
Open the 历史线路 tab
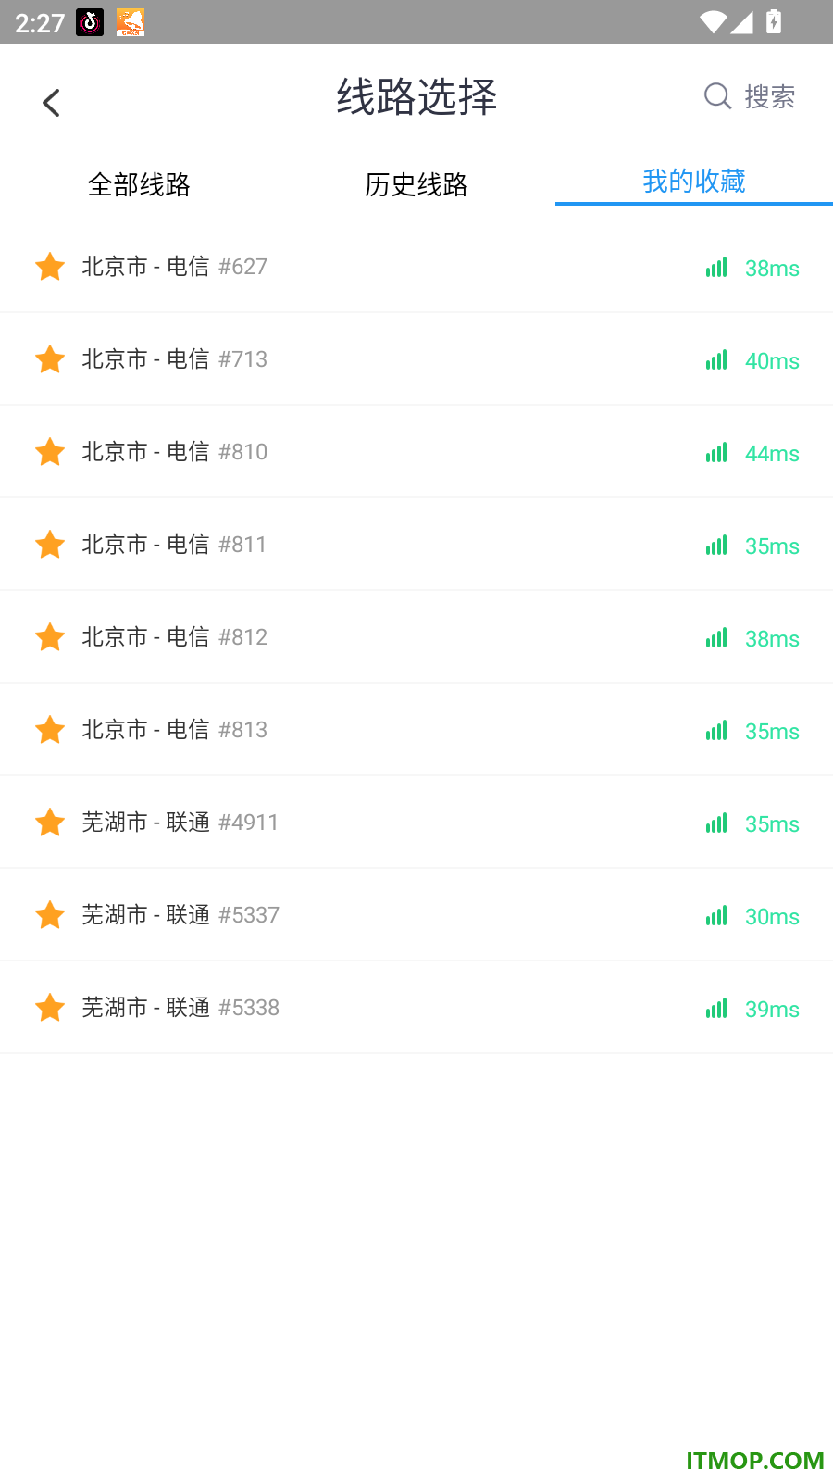point(416,184)
